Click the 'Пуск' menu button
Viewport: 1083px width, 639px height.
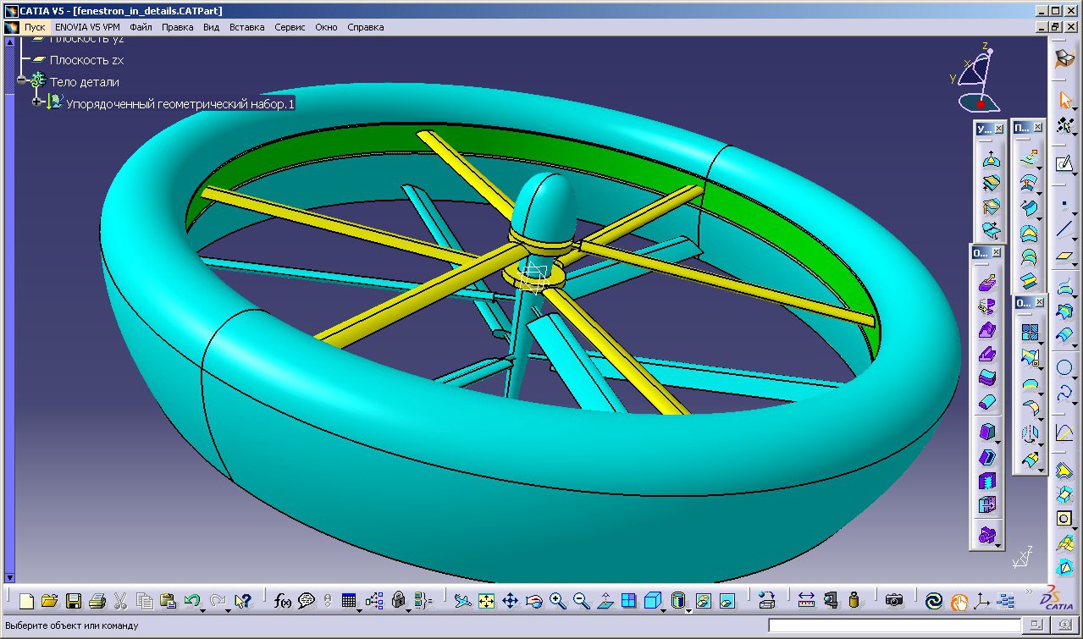tap(34, 27)
